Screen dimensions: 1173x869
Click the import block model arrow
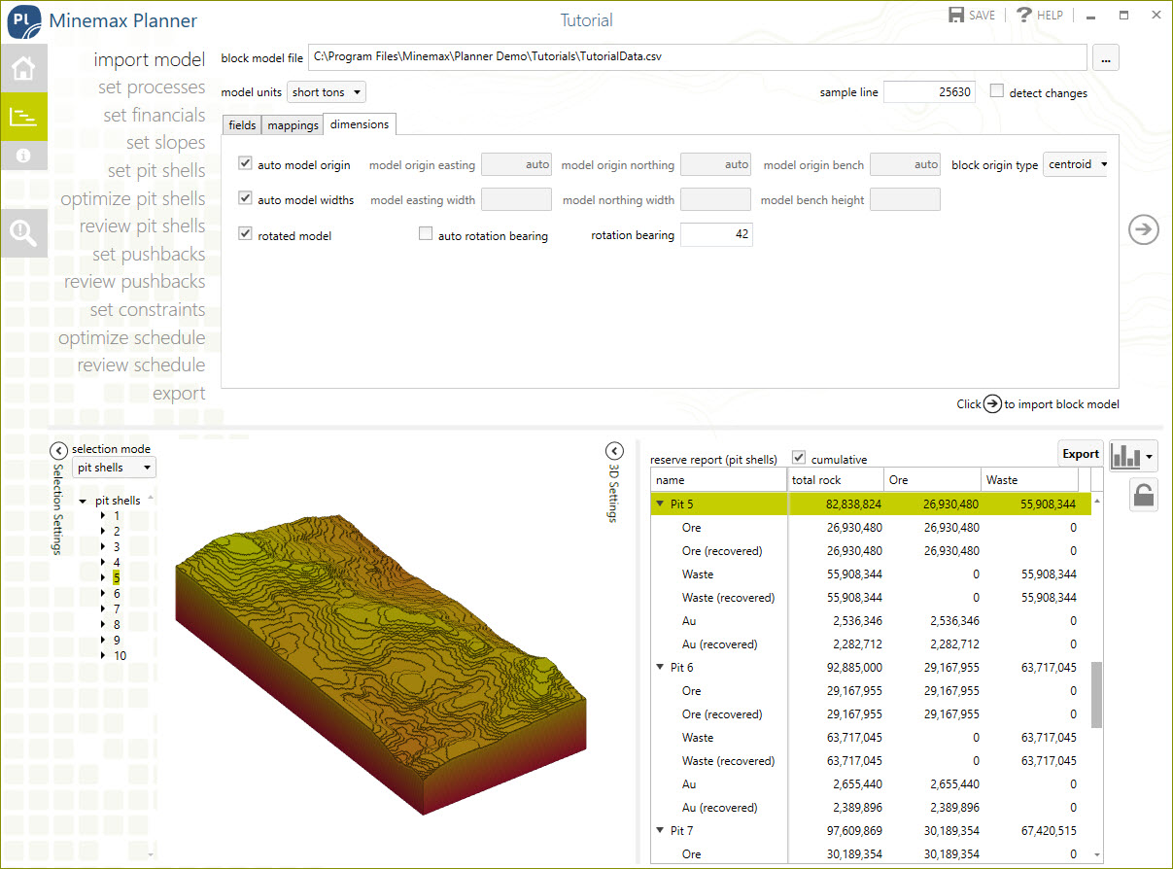click(1144, 229)
